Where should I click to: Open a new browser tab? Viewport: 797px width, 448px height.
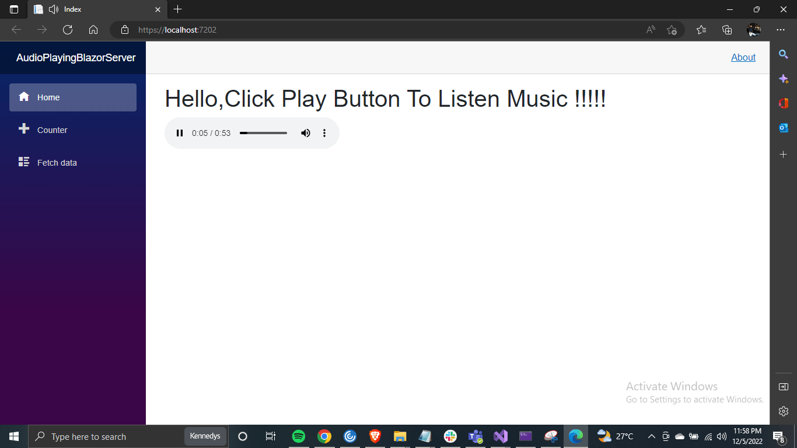coord(178,9)
